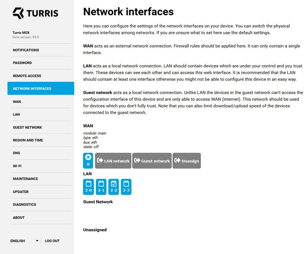
Task: Navigate to Guest Network in the sidebar
Action: click(x=27, y=128)
